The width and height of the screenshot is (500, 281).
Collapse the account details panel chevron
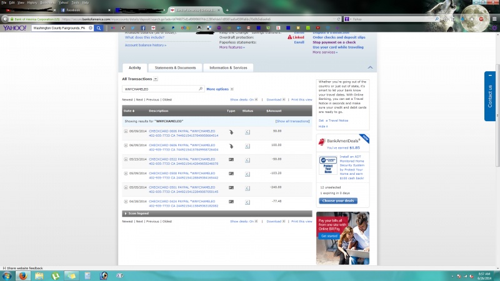pyautogui.click(x=370, y=67)
